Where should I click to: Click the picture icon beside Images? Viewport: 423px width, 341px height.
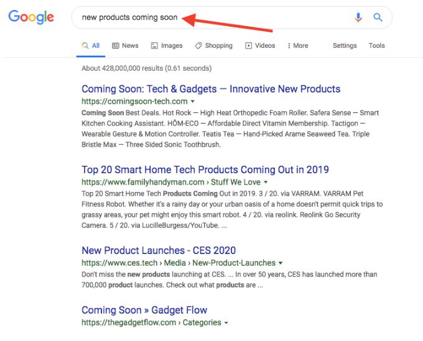click(x=154, y=45)
